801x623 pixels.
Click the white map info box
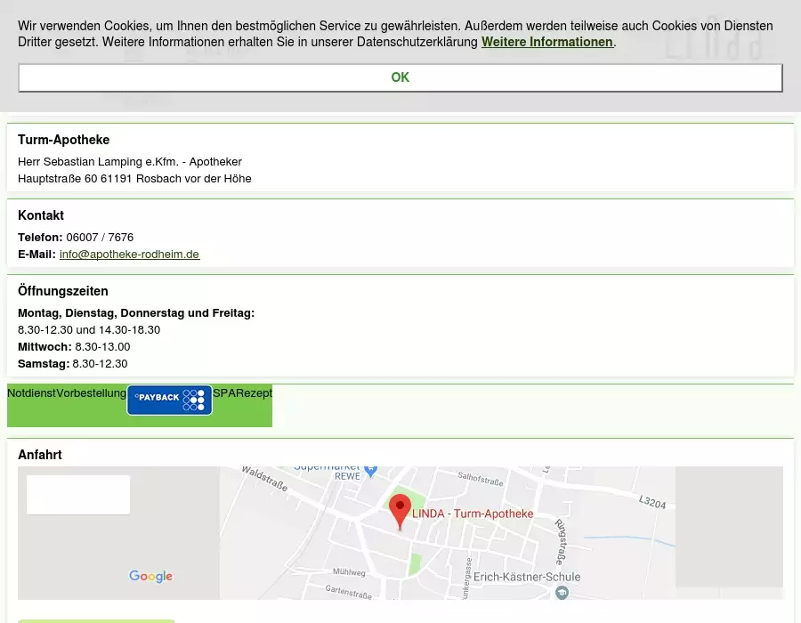click(x=78, y=495)
